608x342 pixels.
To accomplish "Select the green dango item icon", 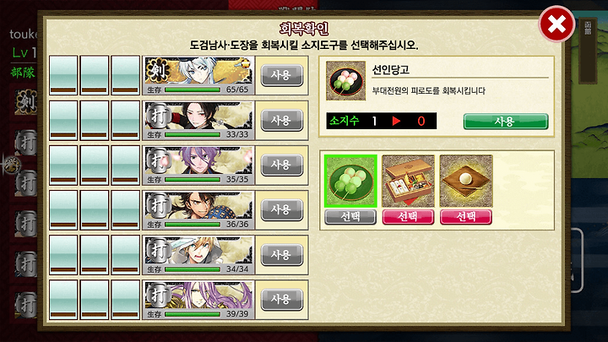I will click(x=350, y=181).
